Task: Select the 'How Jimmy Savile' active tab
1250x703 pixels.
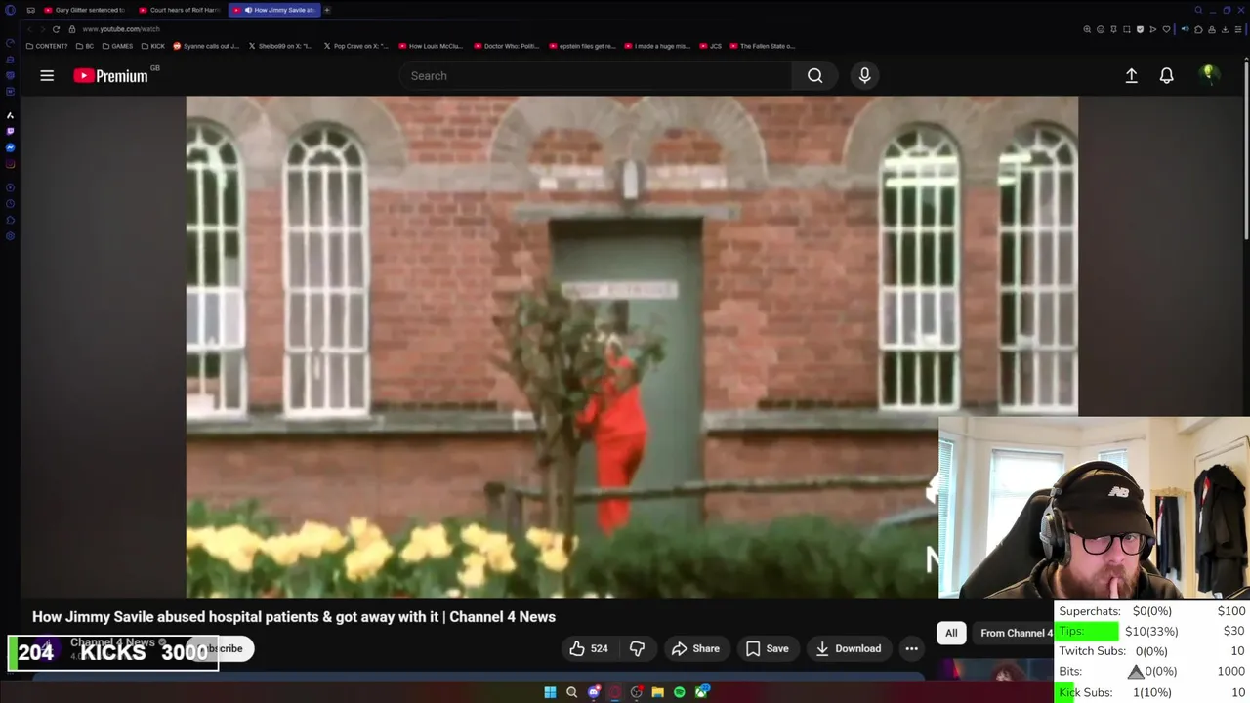Action: pos(272,10)
